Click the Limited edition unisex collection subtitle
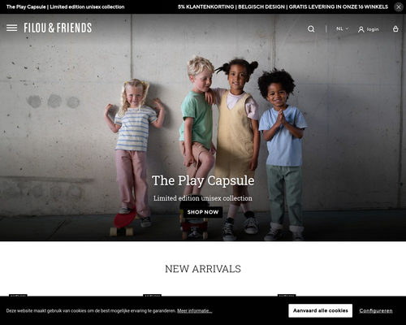 [x=203, y=198]
